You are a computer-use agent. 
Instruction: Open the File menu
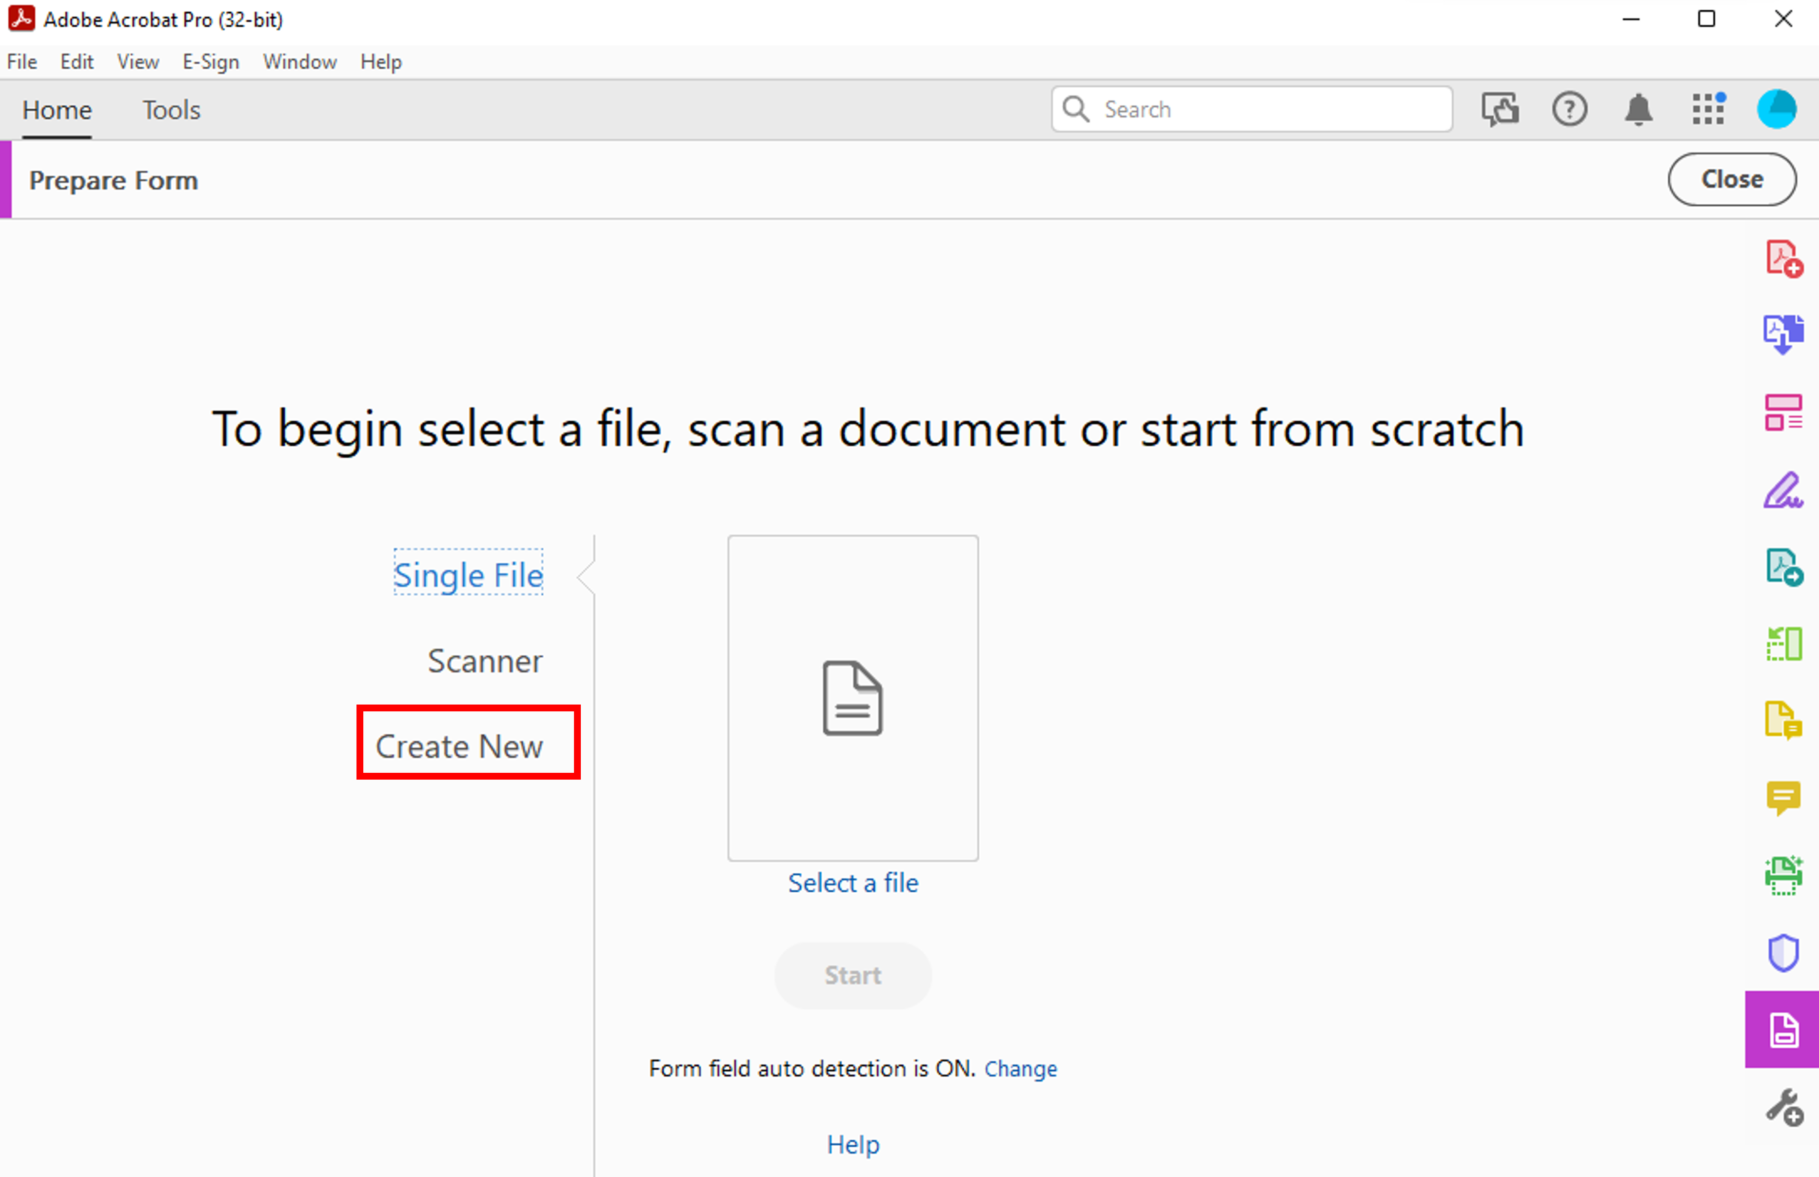22,62
